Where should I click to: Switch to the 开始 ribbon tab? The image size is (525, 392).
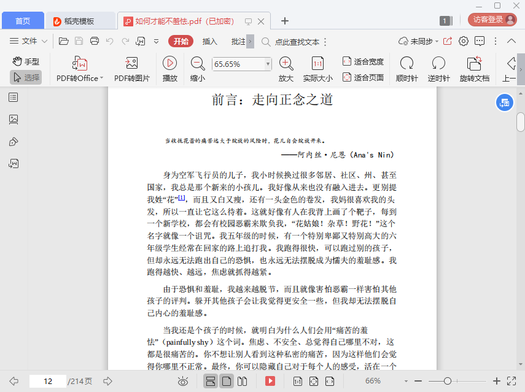click(x=181, y=41)
